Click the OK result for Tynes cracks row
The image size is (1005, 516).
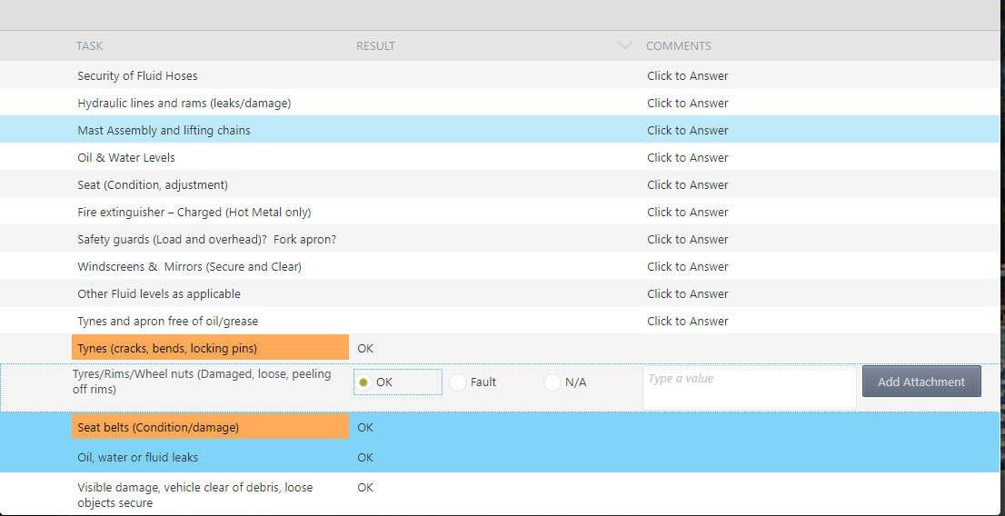(365, 349)
